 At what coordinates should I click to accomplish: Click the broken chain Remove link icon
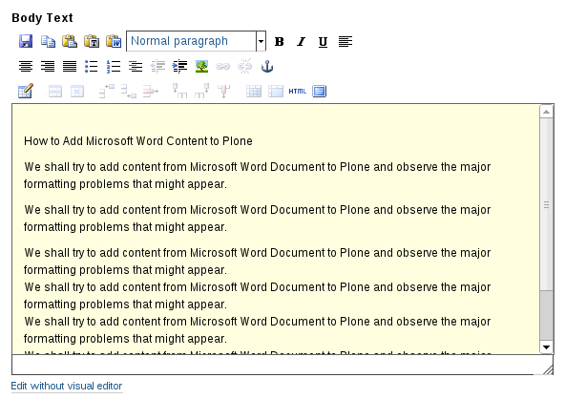pos(245,66)
